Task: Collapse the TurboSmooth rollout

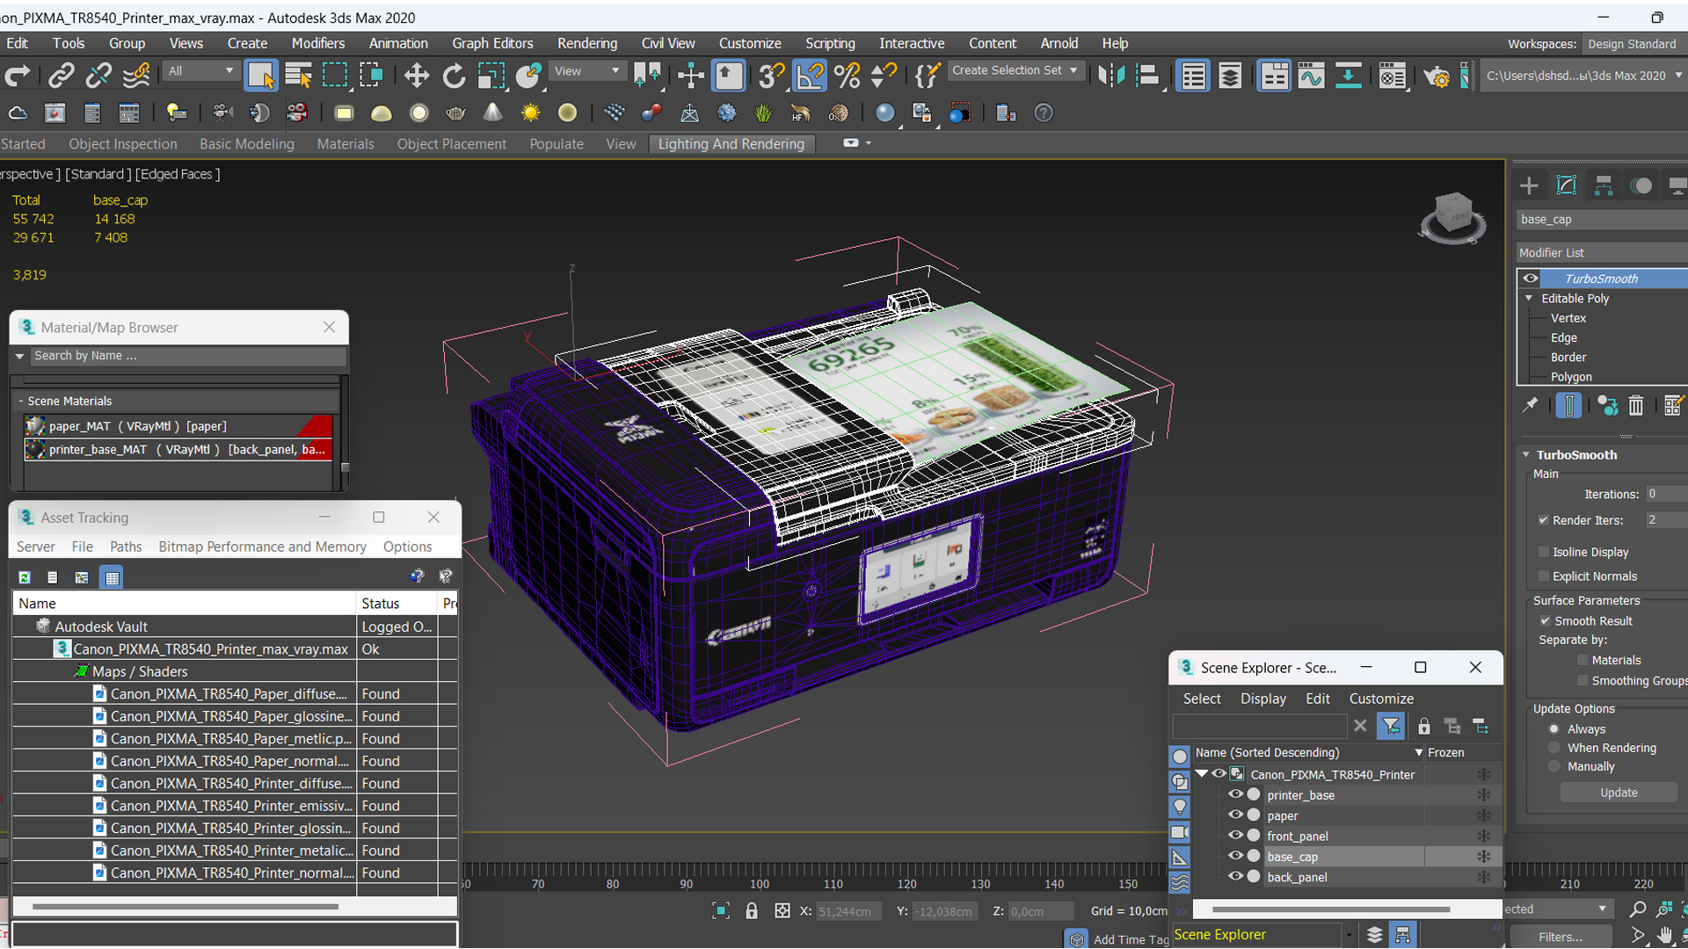Action: (1526, 454)
